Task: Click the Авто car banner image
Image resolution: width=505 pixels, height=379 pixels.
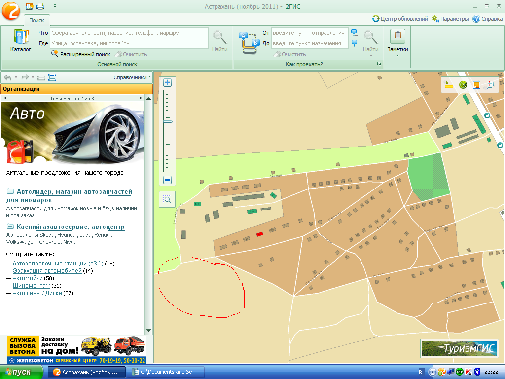Action: pos(73,133)
